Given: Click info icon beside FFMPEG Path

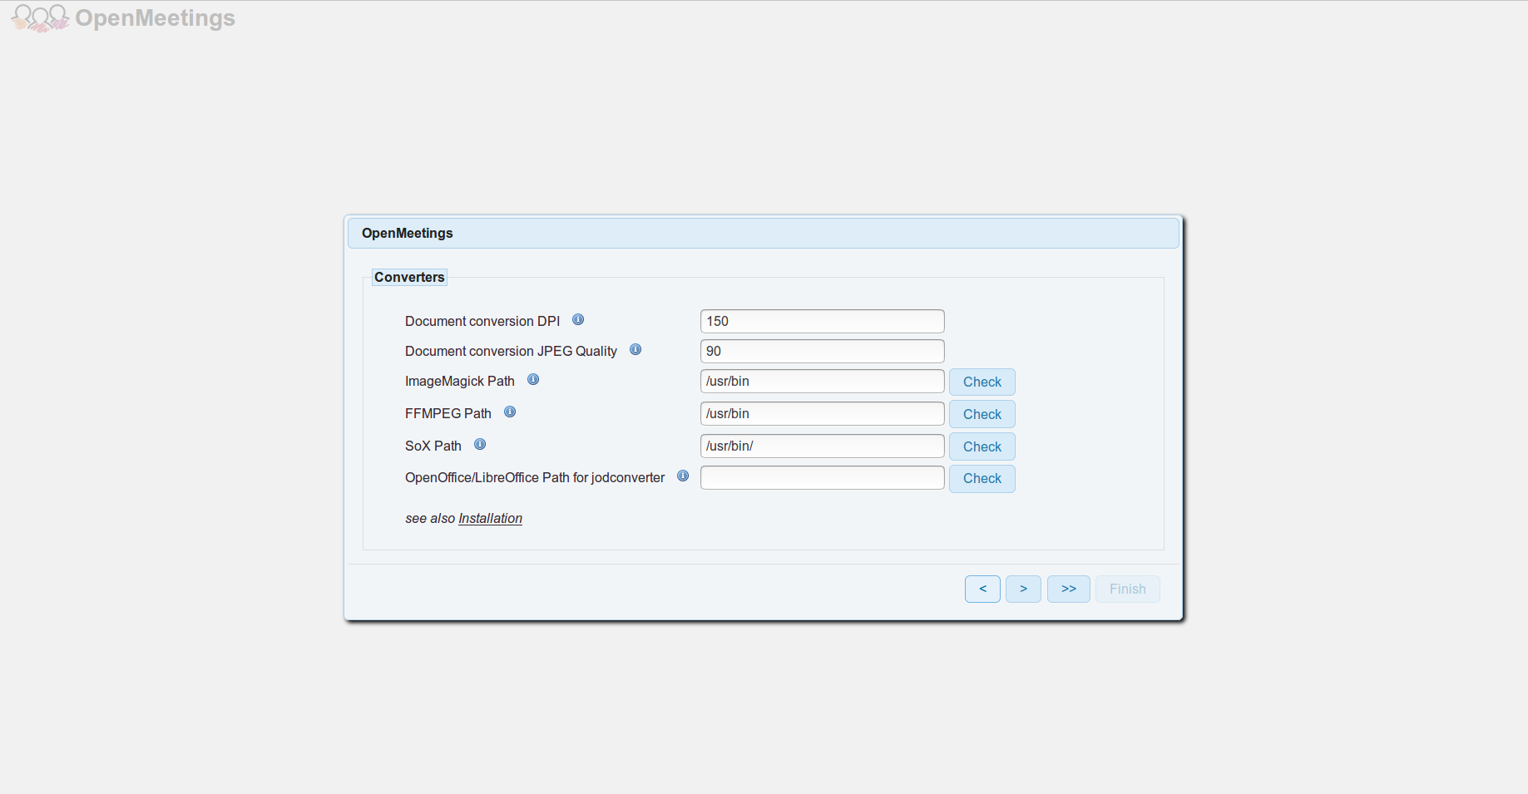Looking at the screenshot, I should click(x=510, y=412).
